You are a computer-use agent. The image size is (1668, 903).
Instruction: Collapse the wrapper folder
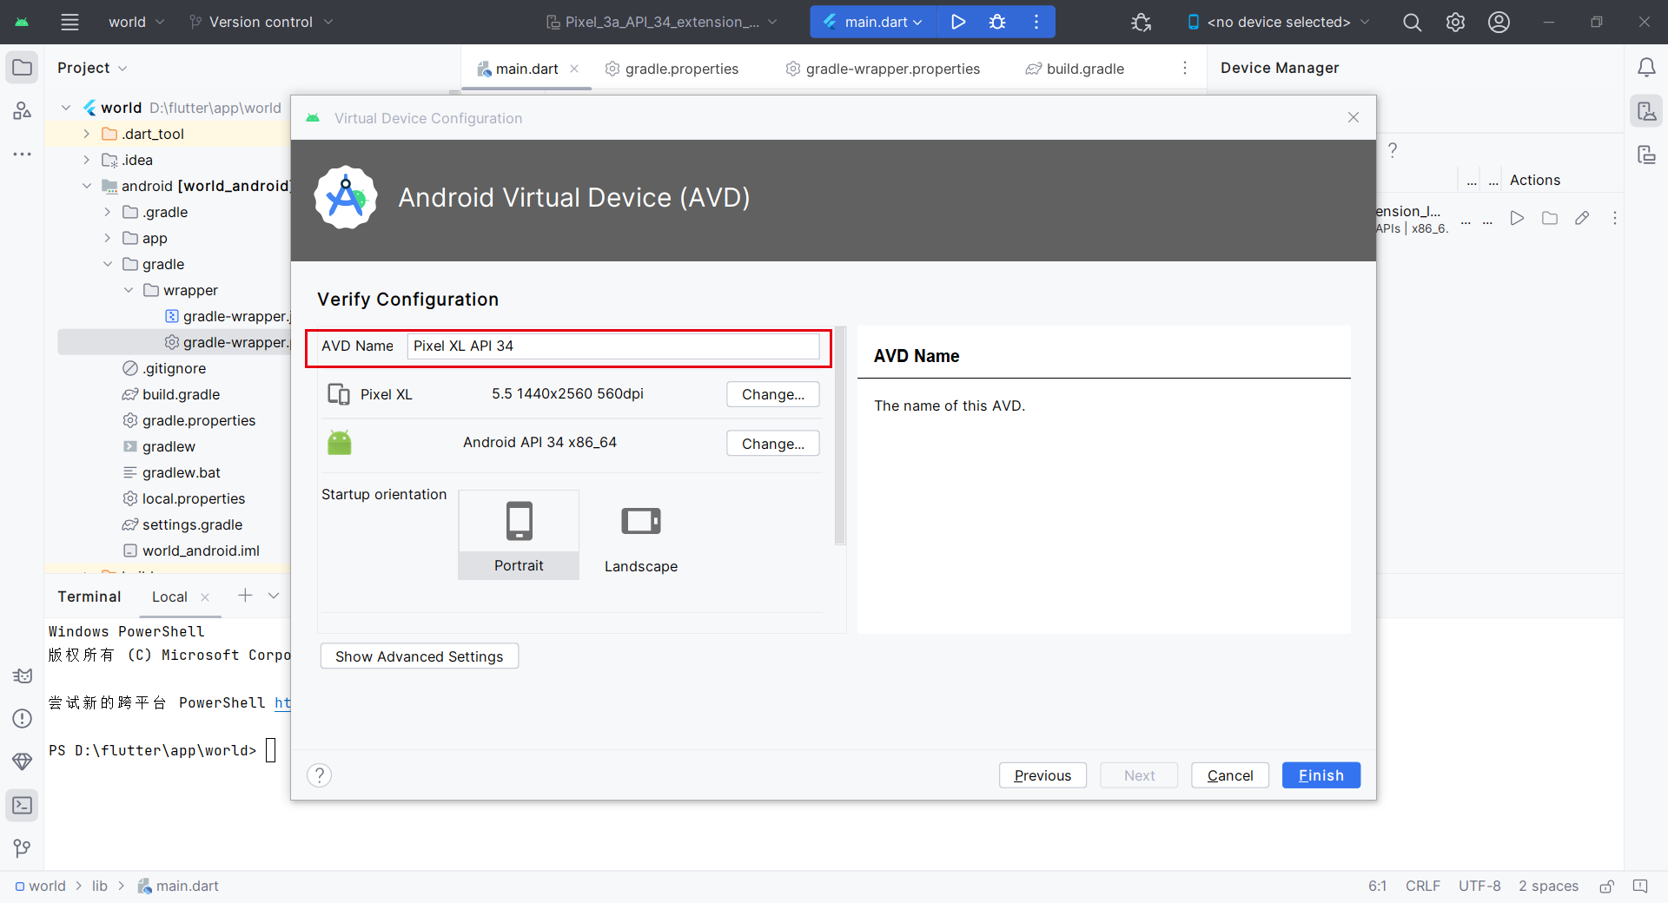(x=129, y=290)
